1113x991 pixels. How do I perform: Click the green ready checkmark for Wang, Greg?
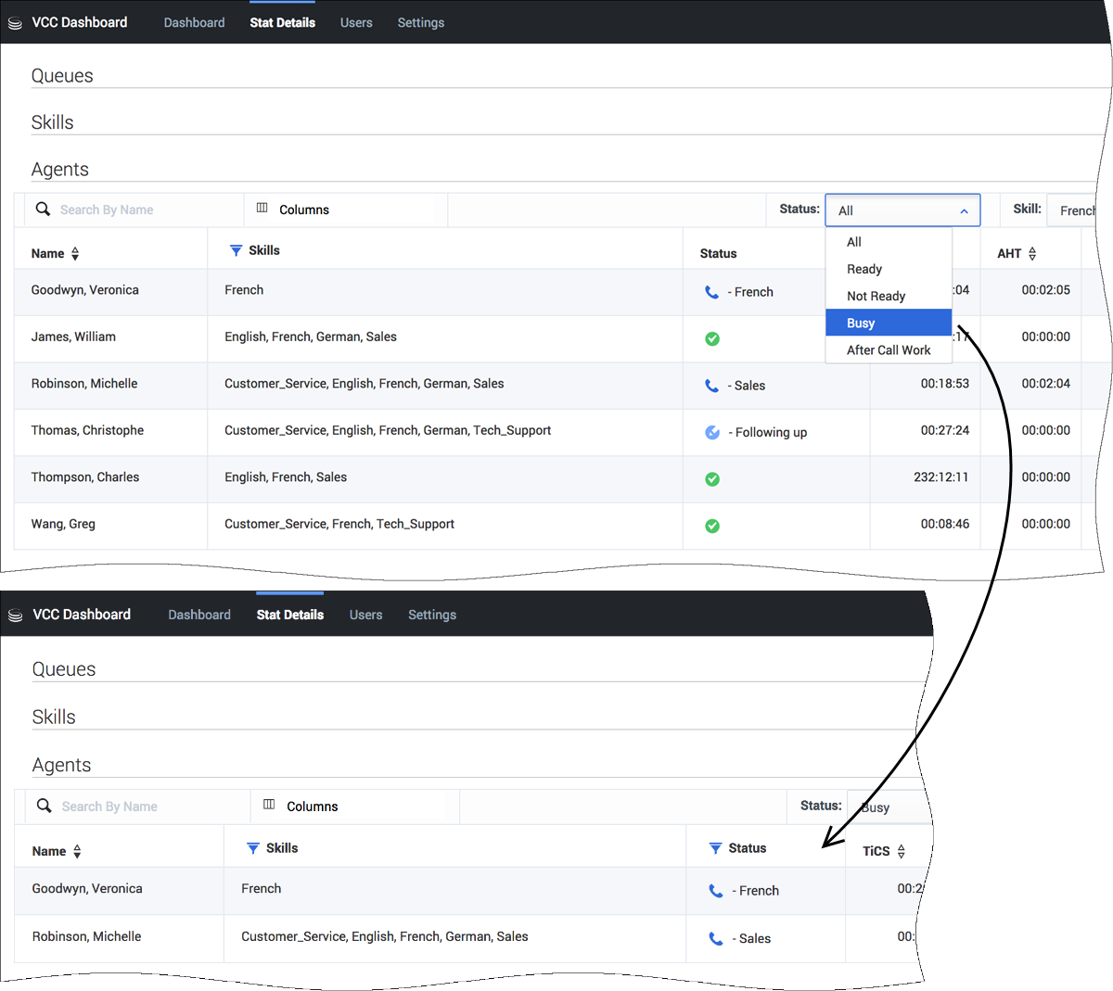tap(712, 526)
